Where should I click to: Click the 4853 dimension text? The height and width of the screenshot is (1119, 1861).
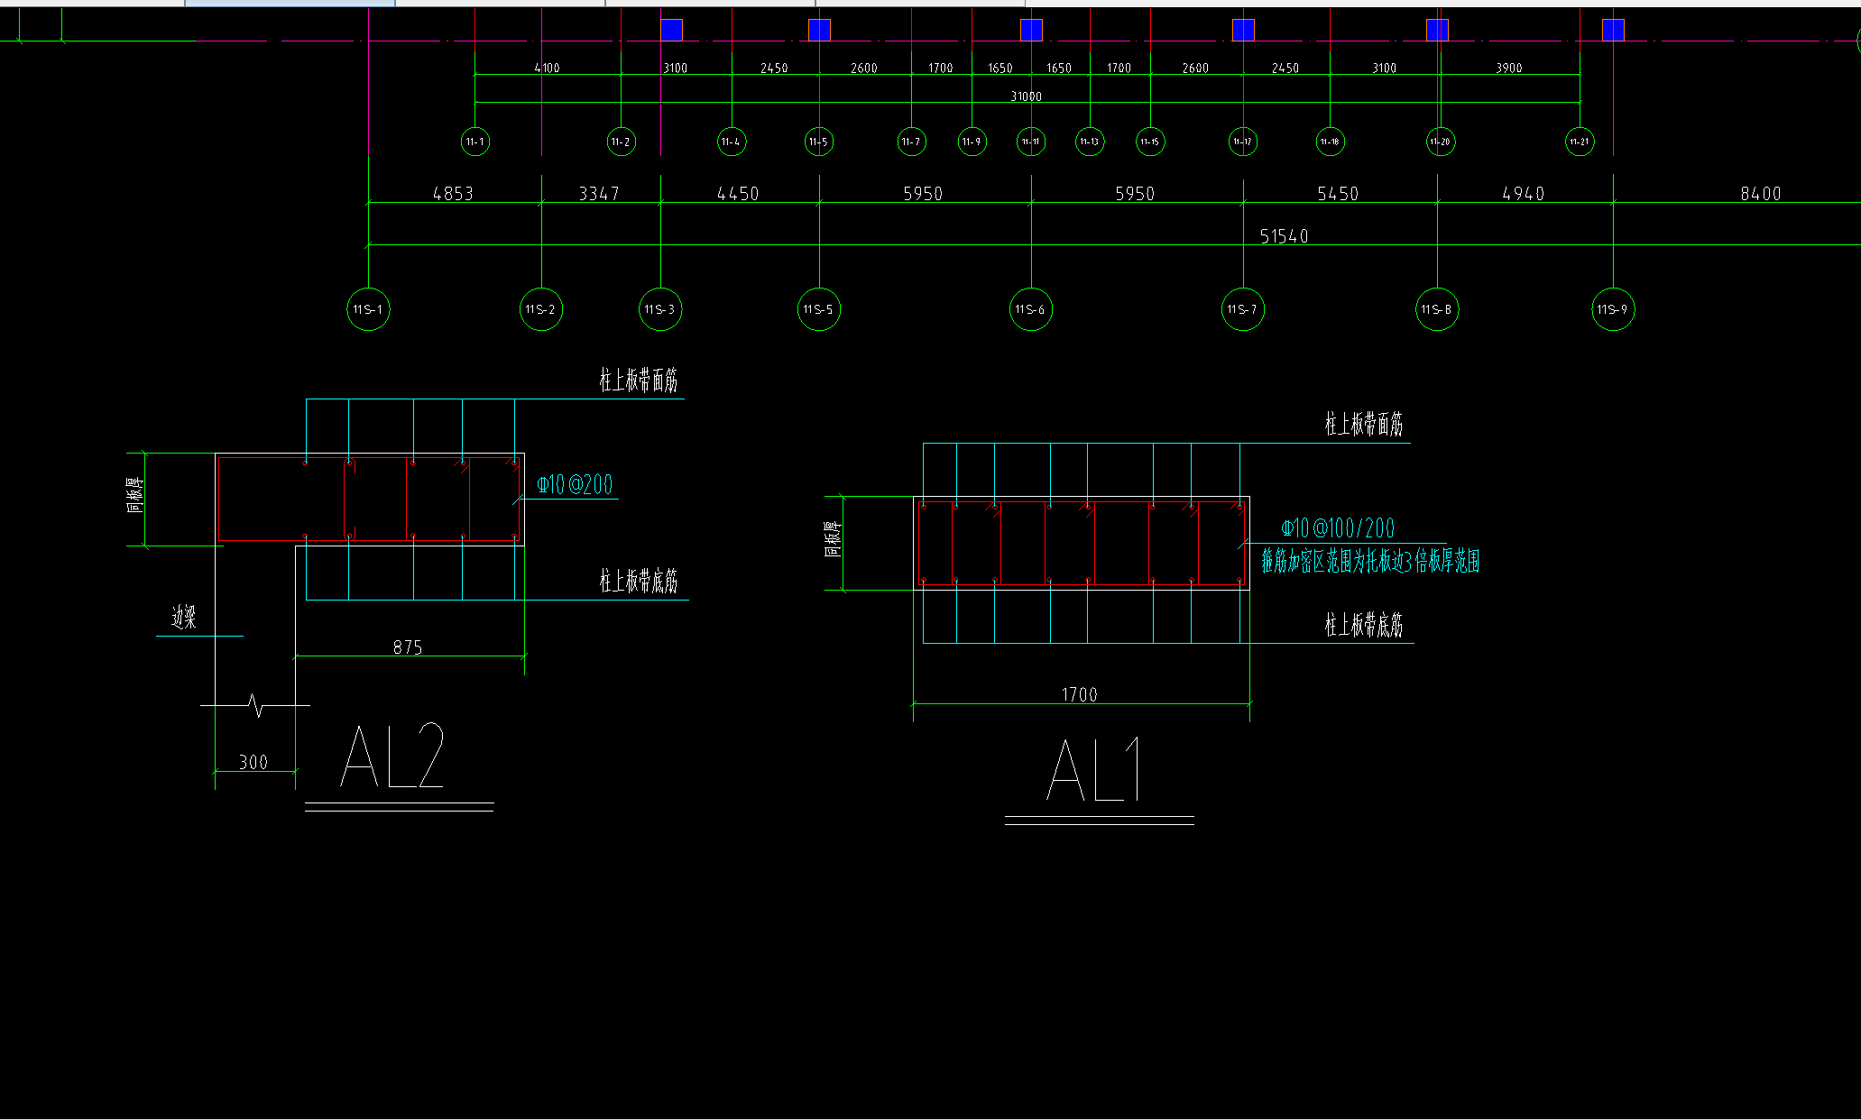click(453, 193)
